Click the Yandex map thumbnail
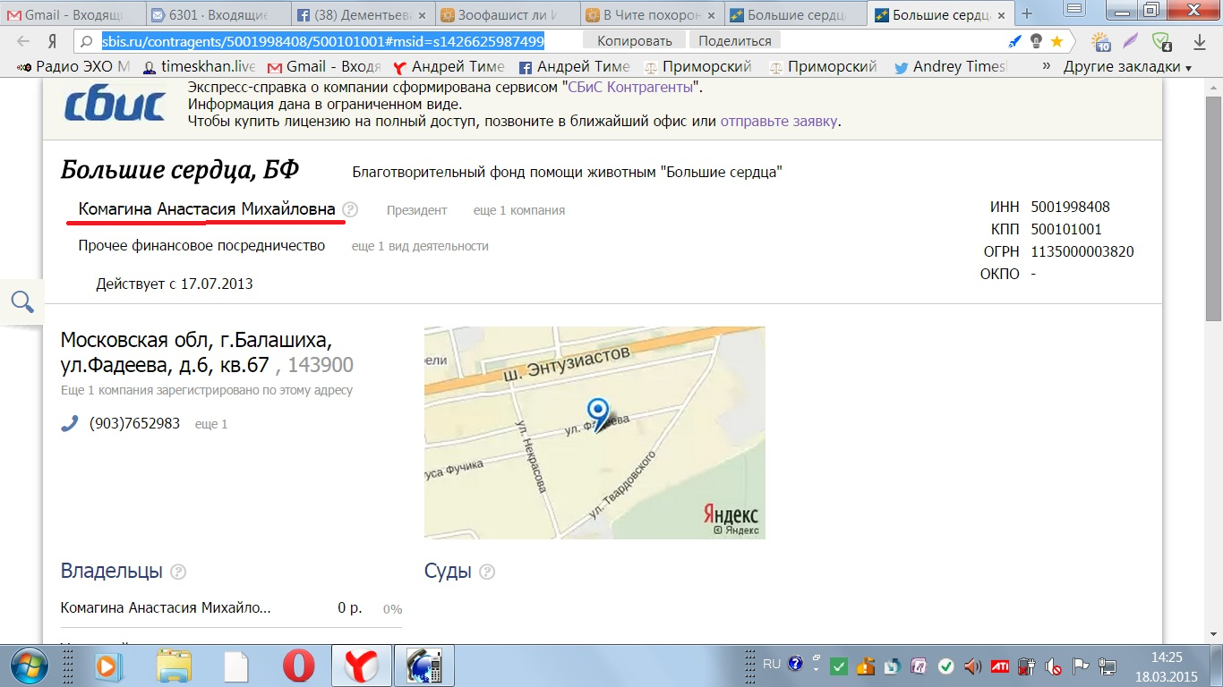This screenshot has width=1223, height=687. (x=594, y=433)
